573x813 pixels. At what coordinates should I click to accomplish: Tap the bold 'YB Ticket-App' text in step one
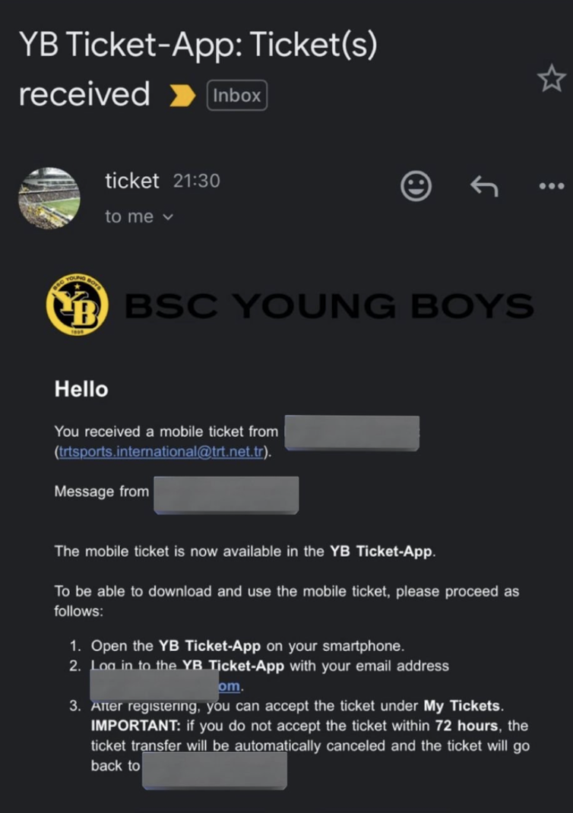[x=210, y=646]
